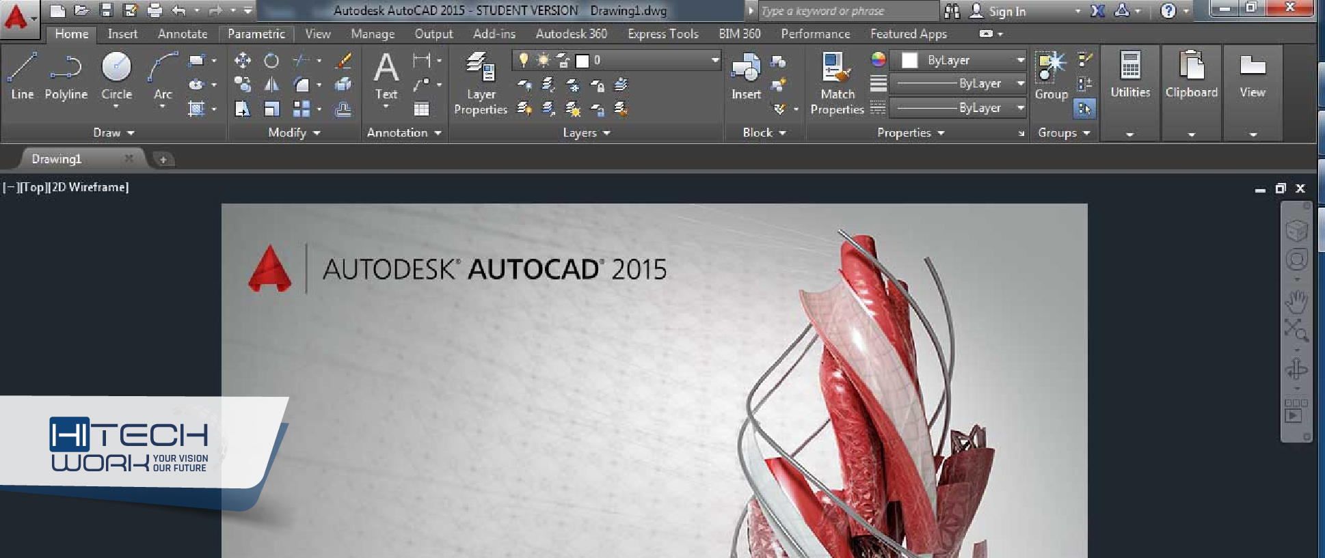The image size is (1325, 558).
Task: Expand the Draw panel
Action: pyautogui.click(x=113, y=132)
